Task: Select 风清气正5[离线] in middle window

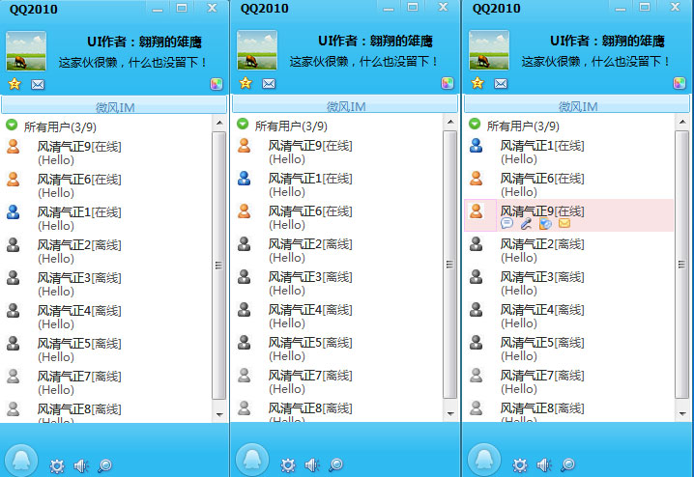Action: tap(337, 349)
